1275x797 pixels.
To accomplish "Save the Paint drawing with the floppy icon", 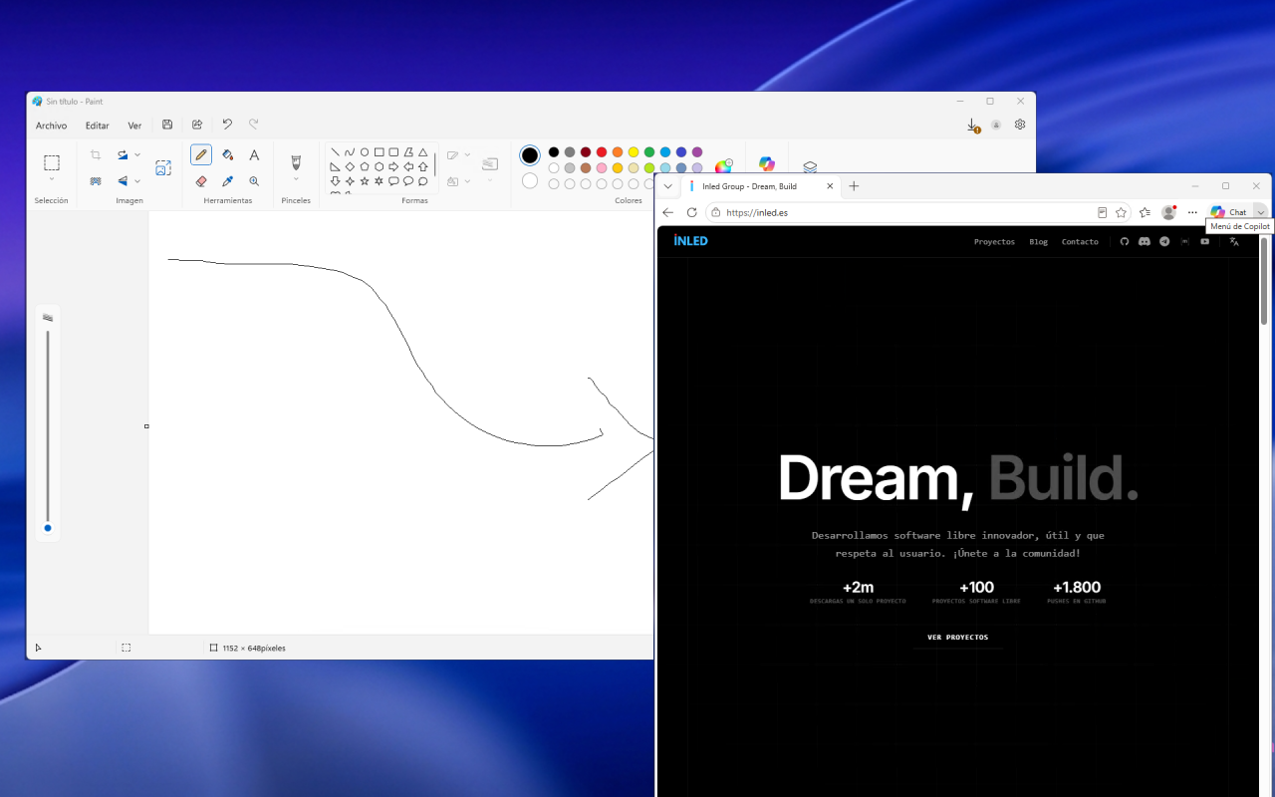I will 167,125.
